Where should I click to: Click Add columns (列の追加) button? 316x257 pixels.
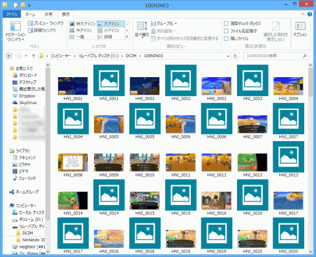[x=163, y=31]
